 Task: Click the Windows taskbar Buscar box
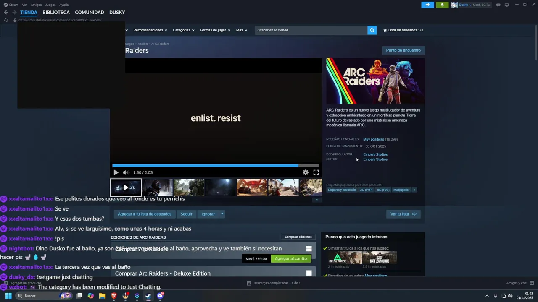tap(43, 296)
